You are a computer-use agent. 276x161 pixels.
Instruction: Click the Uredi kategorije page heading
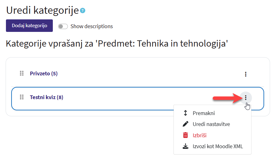click(x=42, y=10)
